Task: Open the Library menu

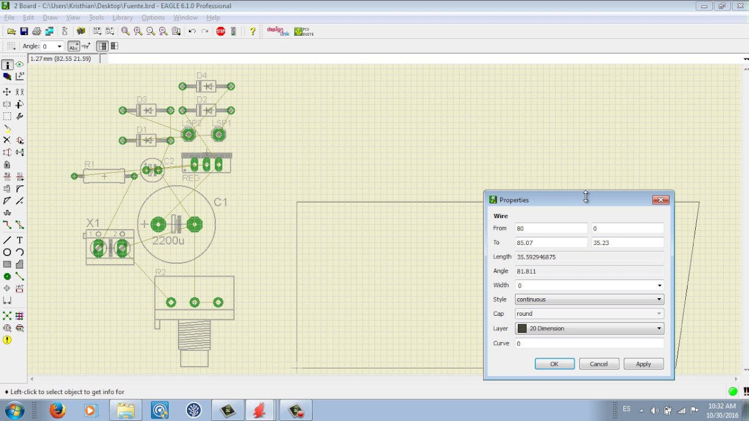Action: [x=122, y=18]
